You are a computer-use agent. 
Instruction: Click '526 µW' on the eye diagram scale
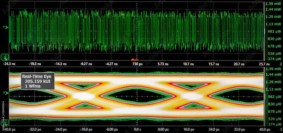click(275, 119)
